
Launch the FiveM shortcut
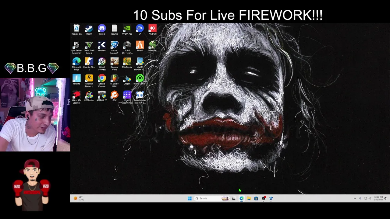coord(140,47)
